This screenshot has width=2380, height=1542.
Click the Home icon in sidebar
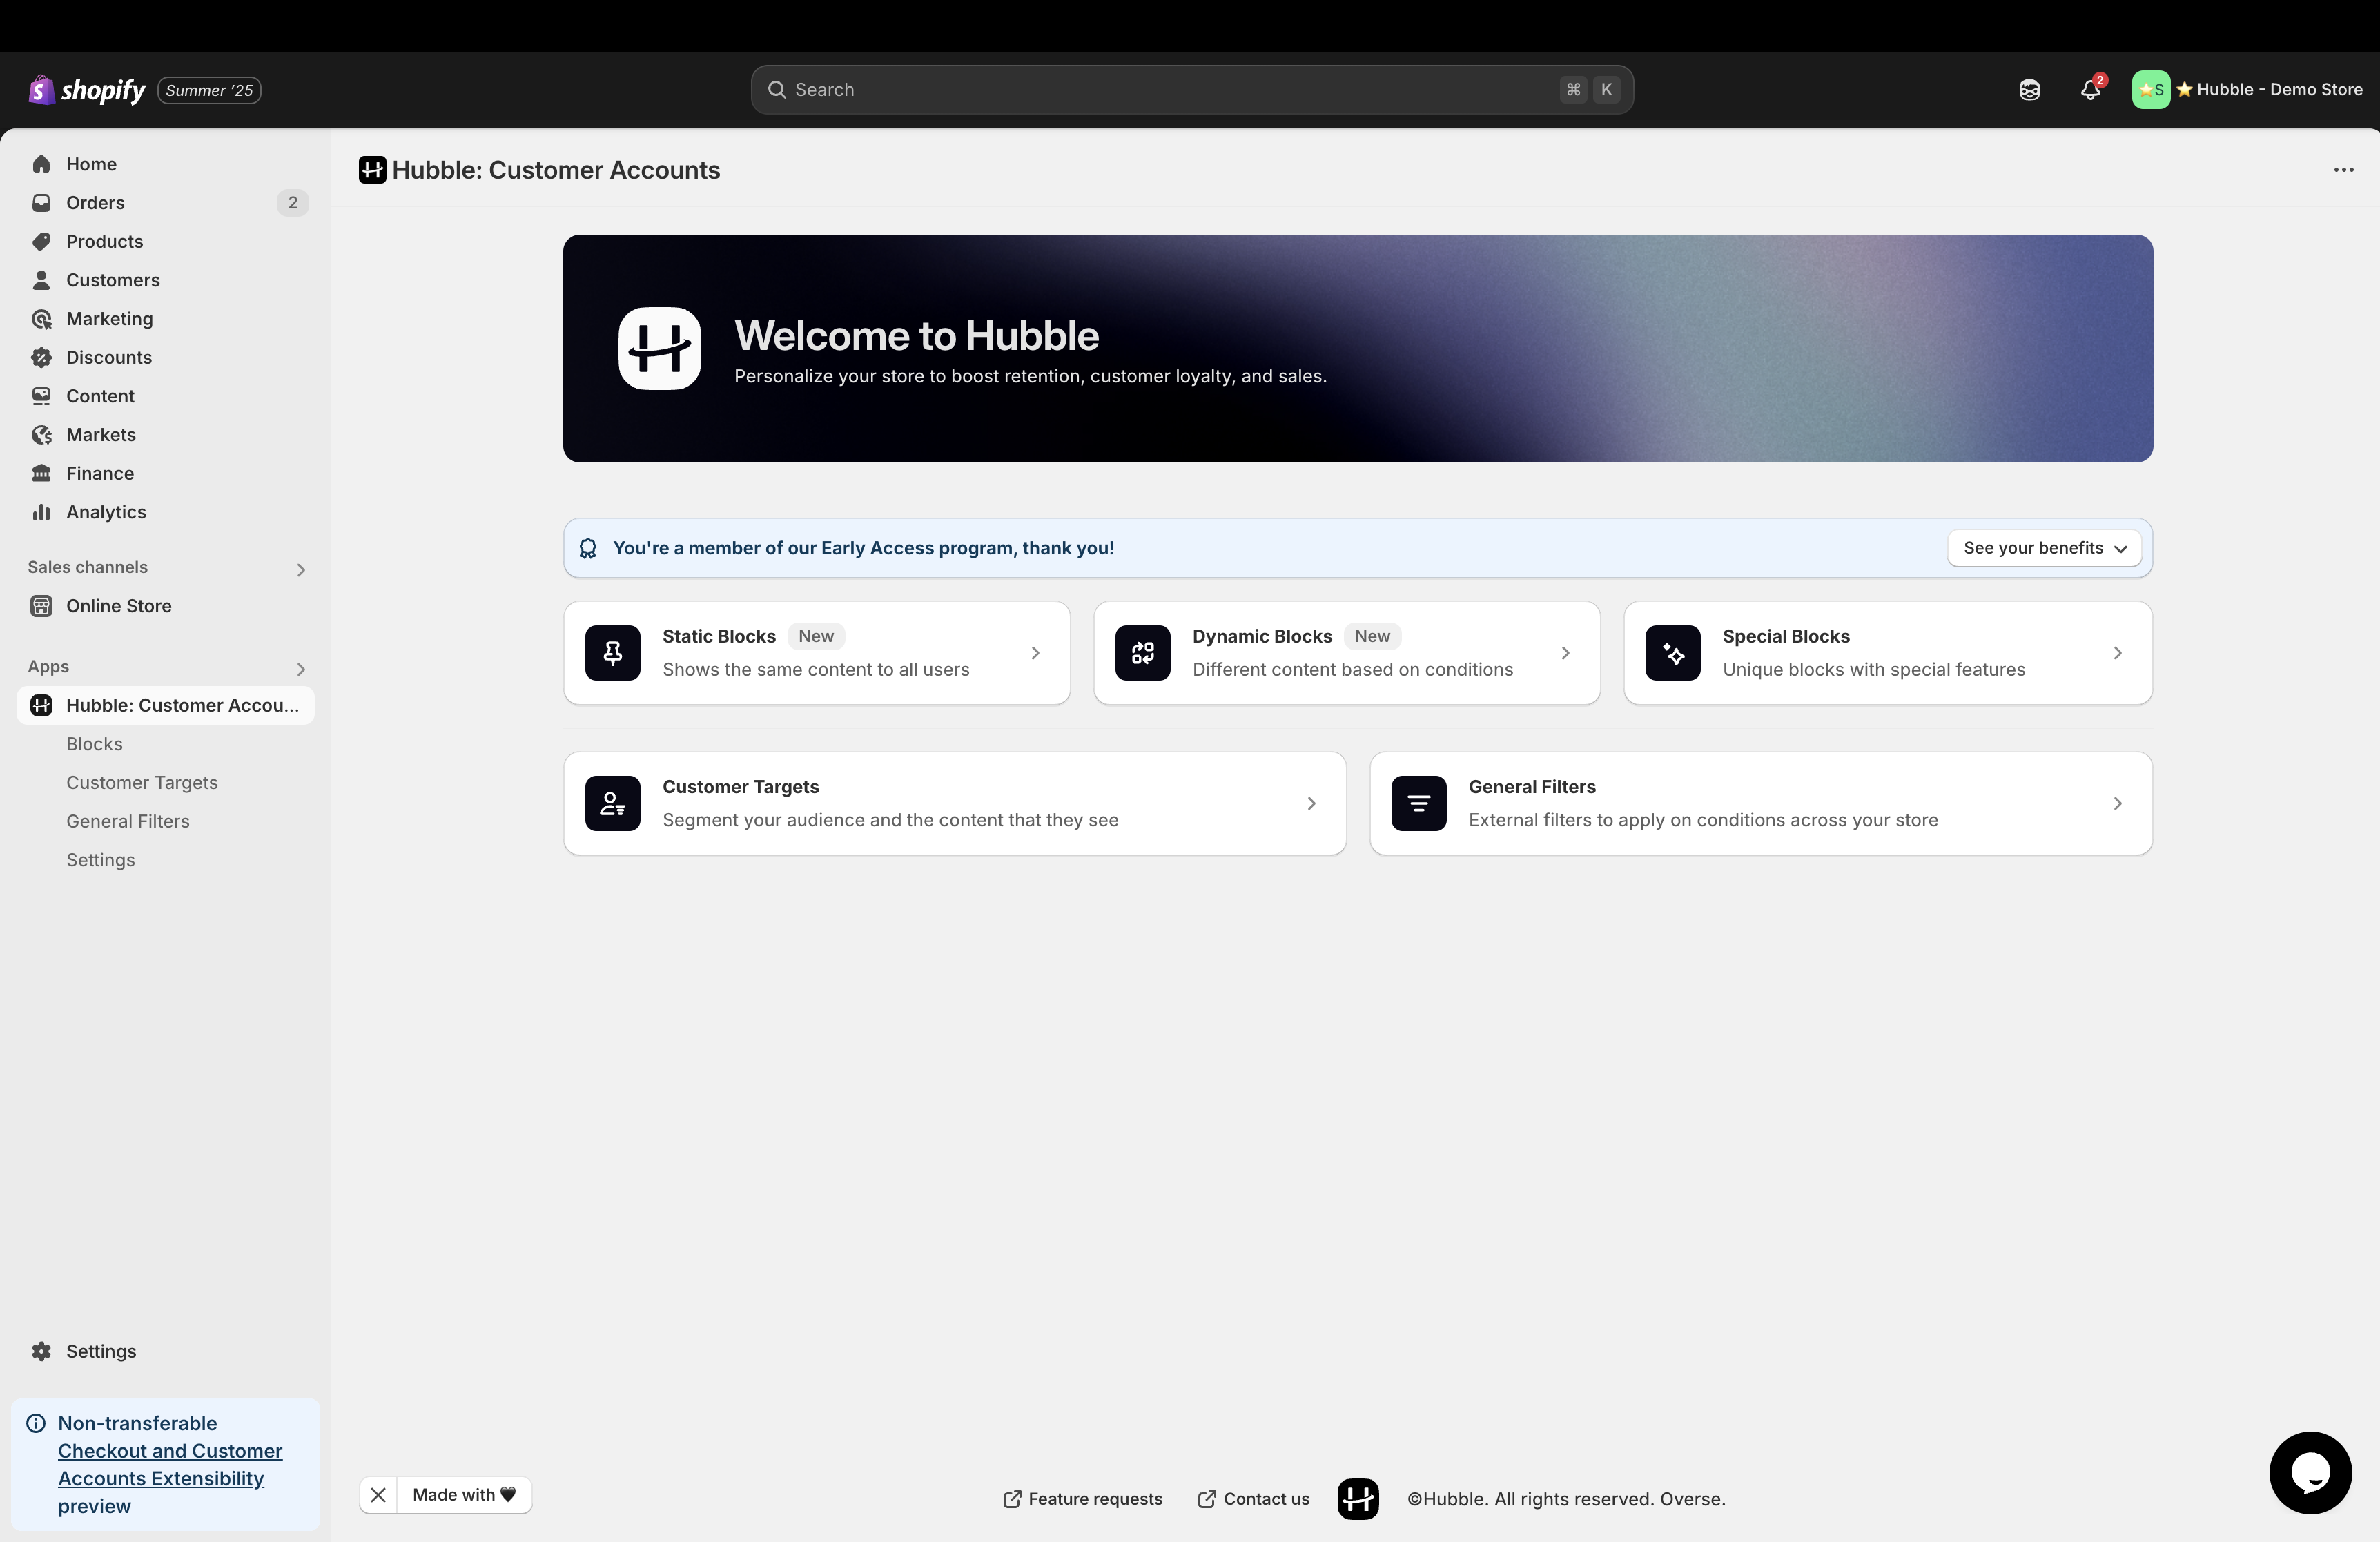[x=41, y=164]
